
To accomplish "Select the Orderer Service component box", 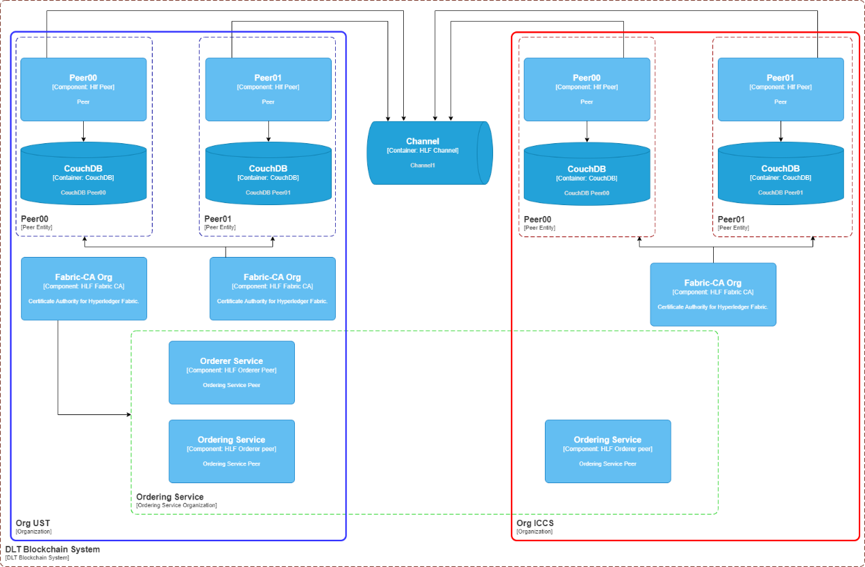I will [x=232, y=373].
